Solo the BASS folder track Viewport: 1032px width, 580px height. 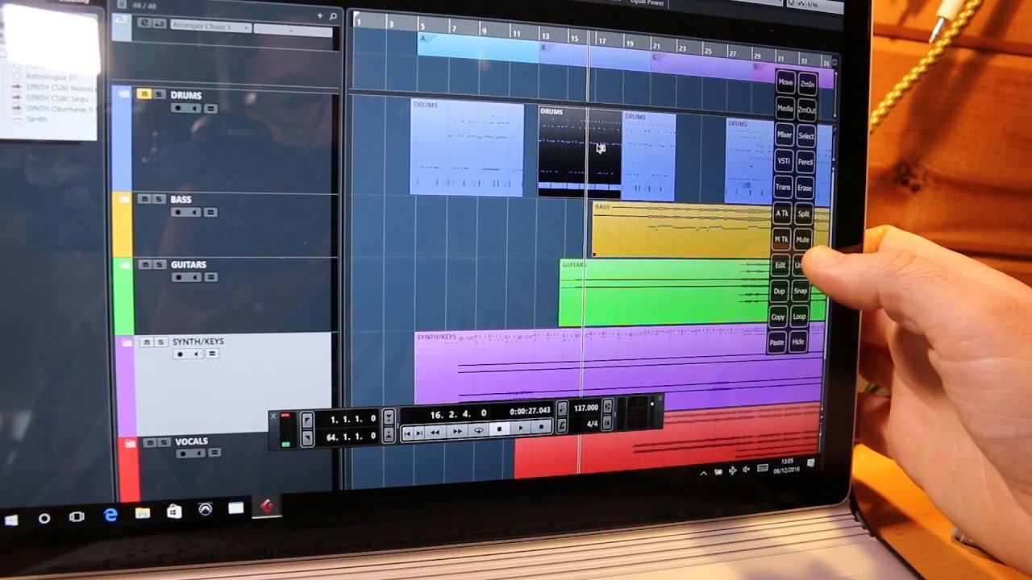click(159, 199)
